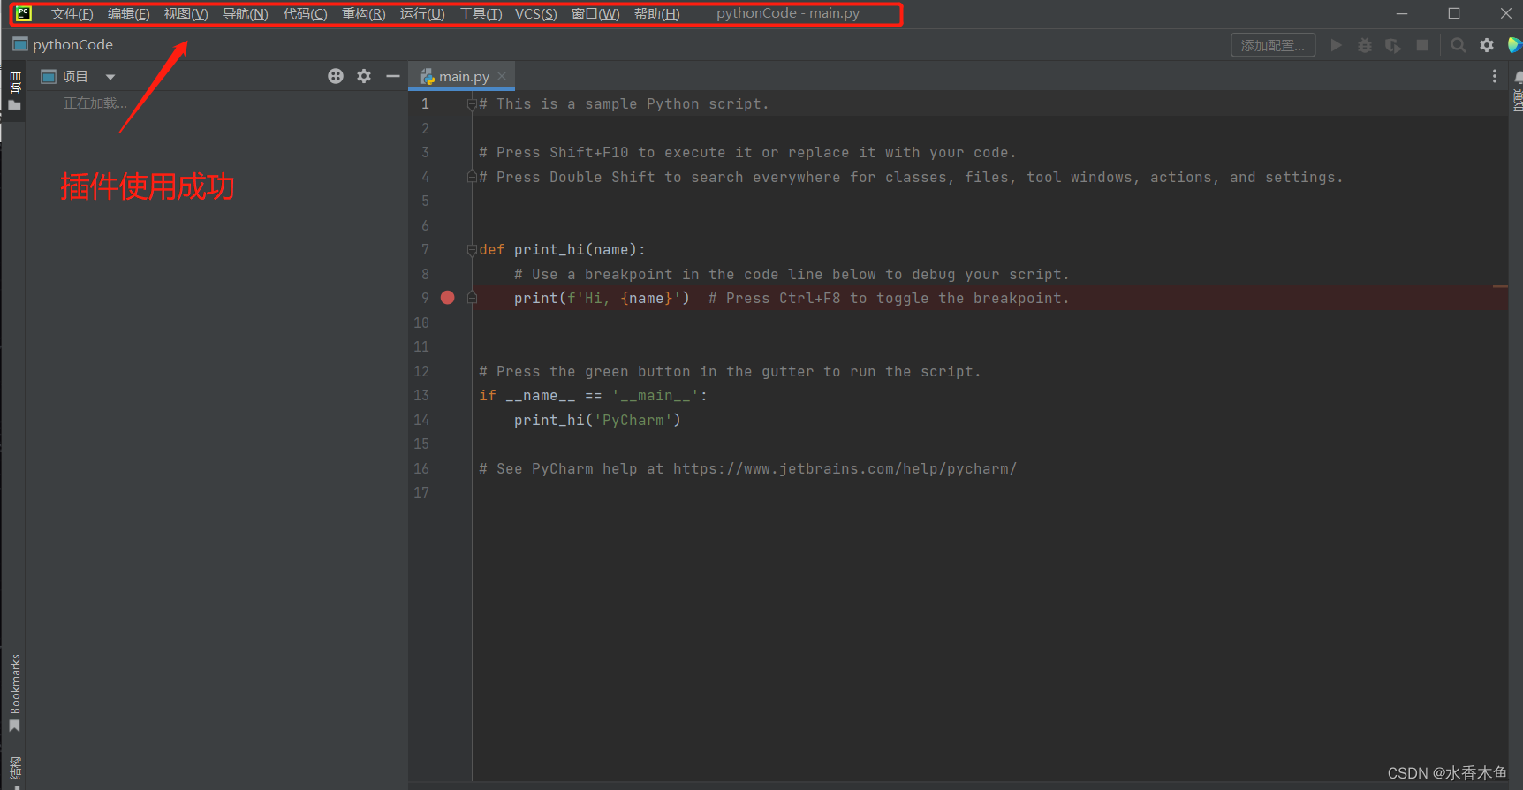The height and width of the screenshot is (790, 1523).
Task: Toggle the 项目 tool window sidebar tab
Action: 14,82
